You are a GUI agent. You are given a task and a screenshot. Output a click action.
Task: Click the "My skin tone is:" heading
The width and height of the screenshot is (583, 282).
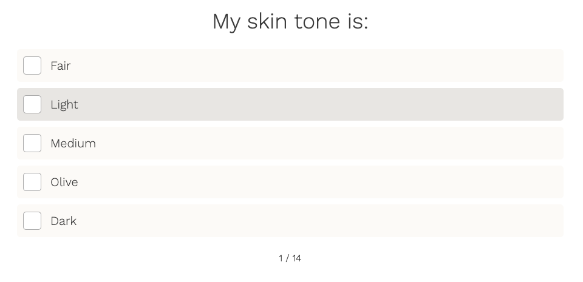point(290,21)
